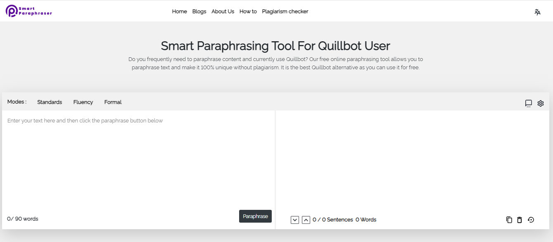Click the Paraphrase button

255,216
